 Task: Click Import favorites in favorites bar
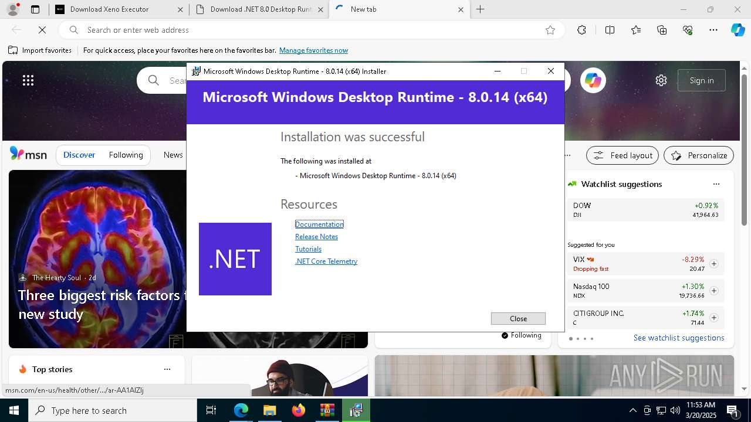coord(40,50)
